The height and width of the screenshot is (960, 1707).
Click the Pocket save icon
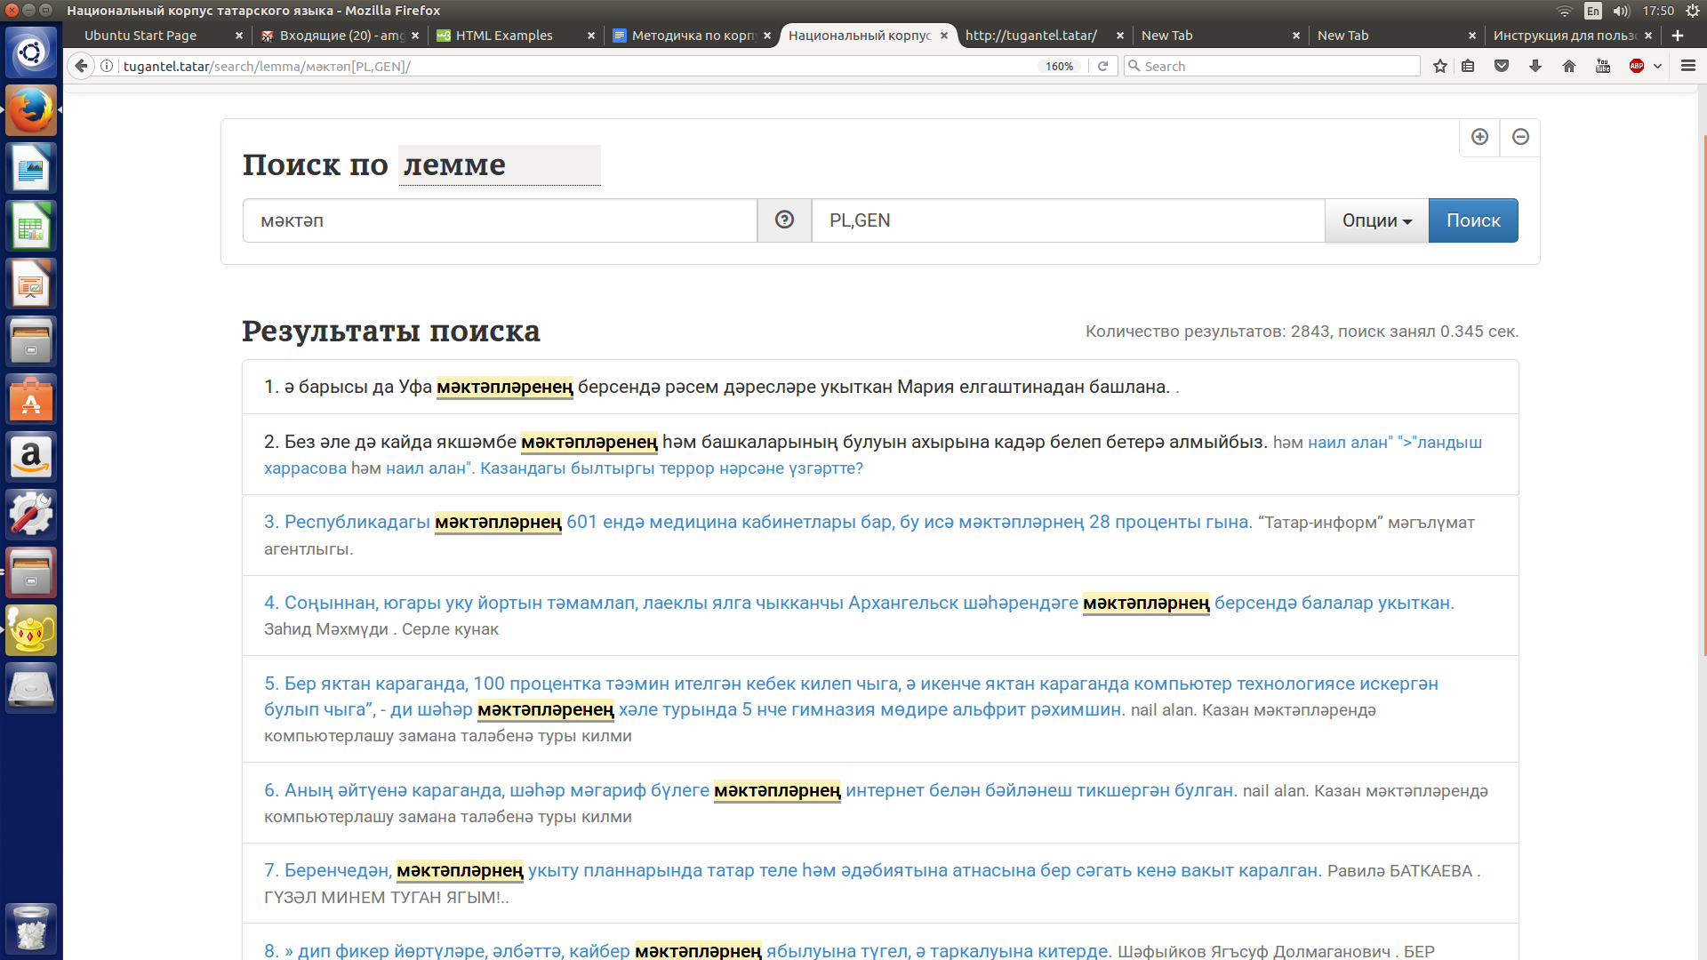pyautogui.click(x=1502, y=66)
